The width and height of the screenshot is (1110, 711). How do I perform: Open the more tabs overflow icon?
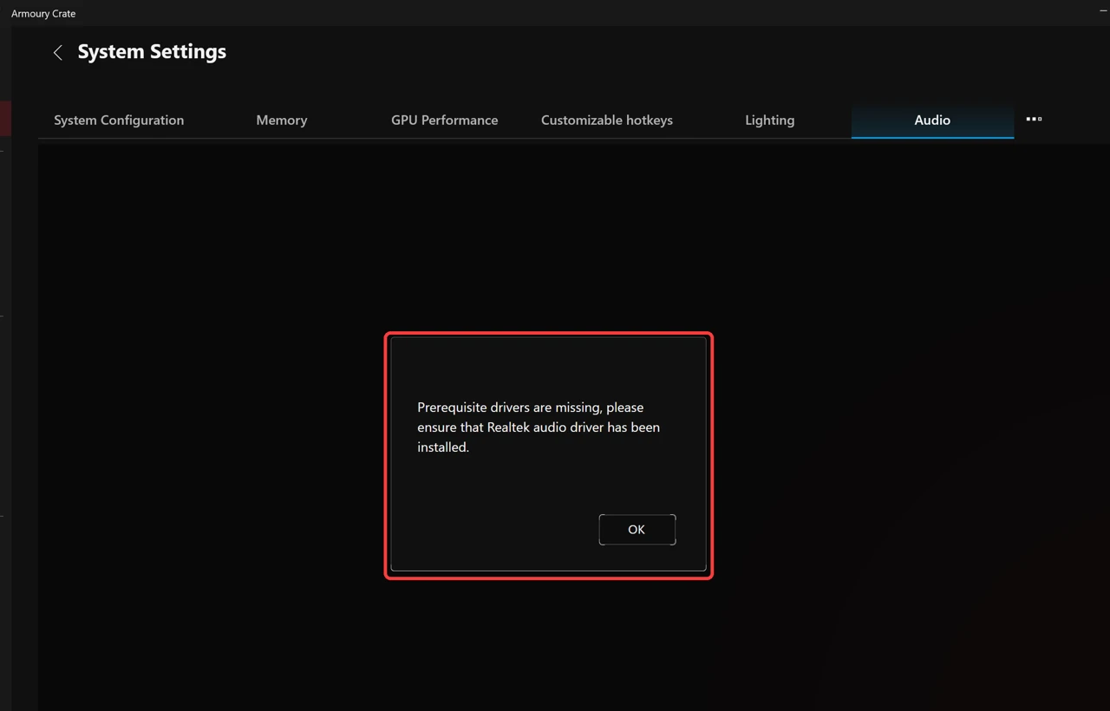click(1034, 119)
